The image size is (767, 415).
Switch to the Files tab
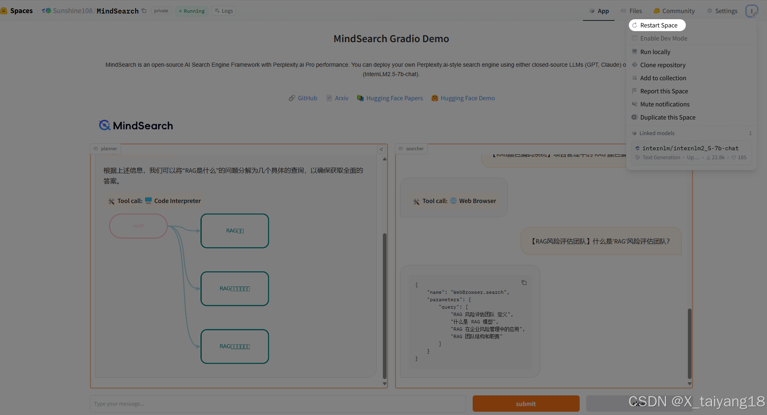pos(631,11)
